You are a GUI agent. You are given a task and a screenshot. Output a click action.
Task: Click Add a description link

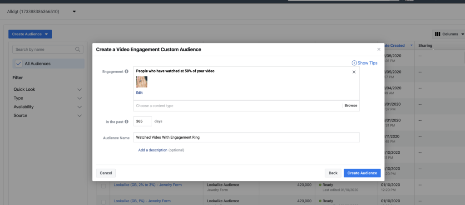tap(153, 150)
